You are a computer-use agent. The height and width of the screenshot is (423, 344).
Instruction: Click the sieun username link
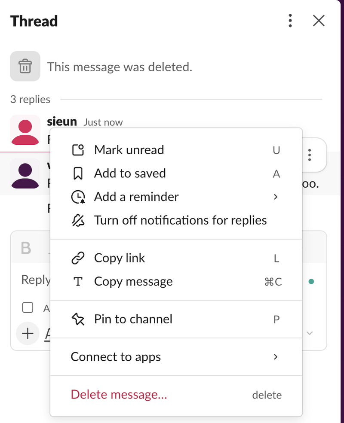tap(62, 122)
